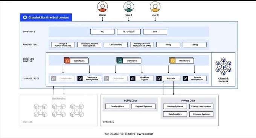Open the Debug box
Screen dimensions: 256x138
coord(195,45)
